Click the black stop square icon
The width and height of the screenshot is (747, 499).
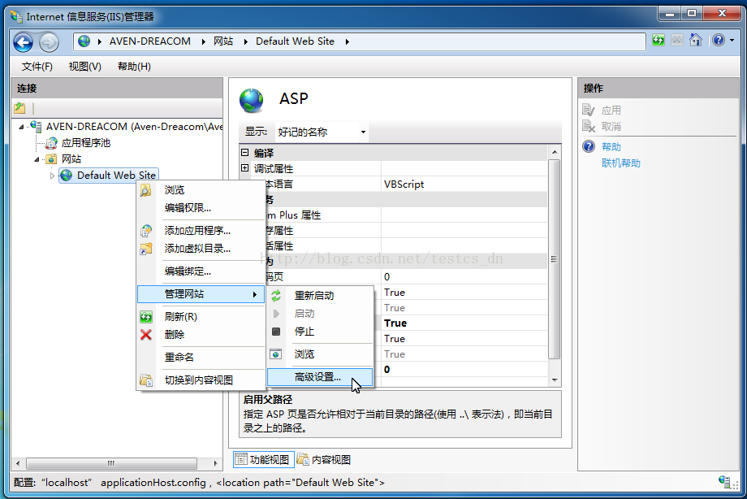[x=276, y=332]
